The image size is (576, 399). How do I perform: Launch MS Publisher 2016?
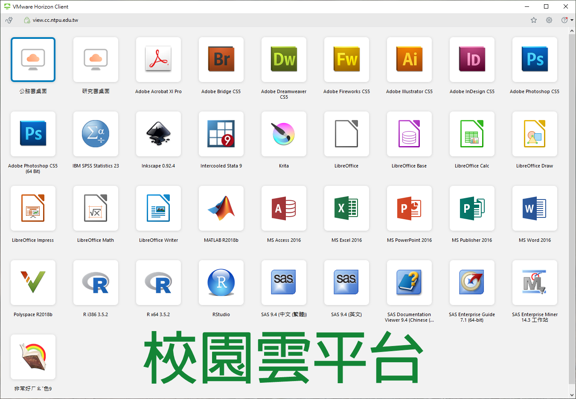pos(472,208)
